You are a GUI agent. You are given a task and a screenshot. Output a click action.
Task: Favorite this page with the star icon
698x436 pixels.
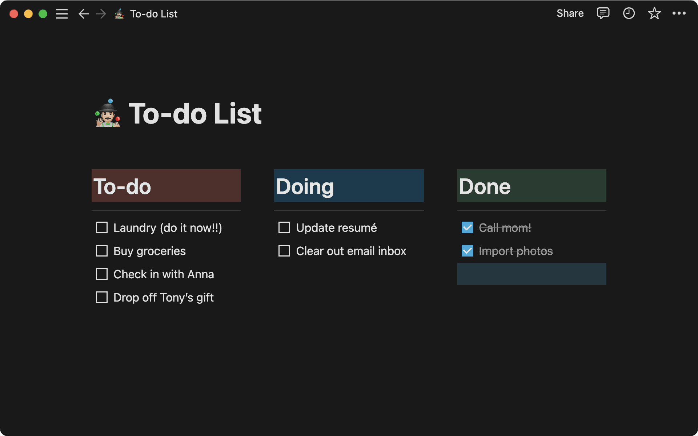point(654,13)
